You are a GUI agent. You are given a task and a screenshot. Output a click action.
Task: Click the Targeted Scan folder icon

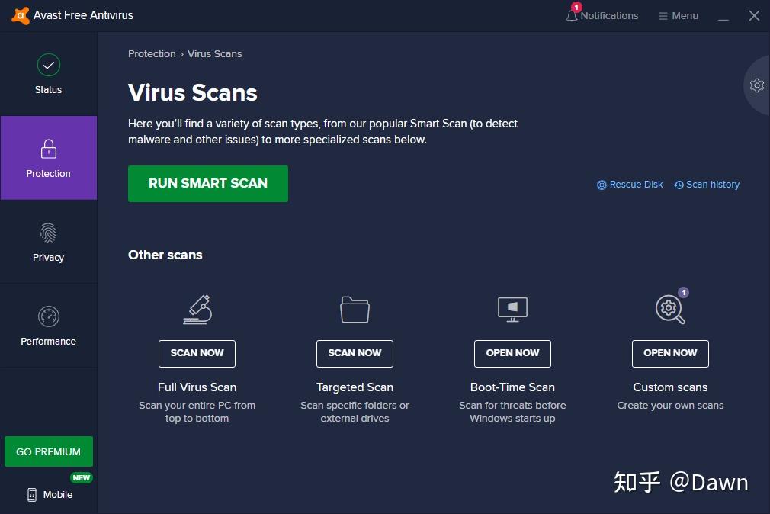(355, 310)
